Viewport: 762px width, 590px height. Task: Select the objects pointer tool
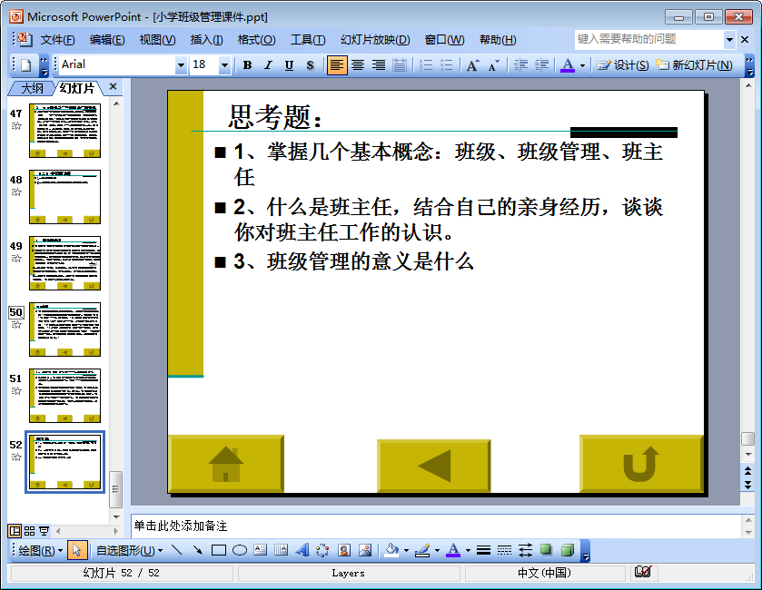[77, 550]
